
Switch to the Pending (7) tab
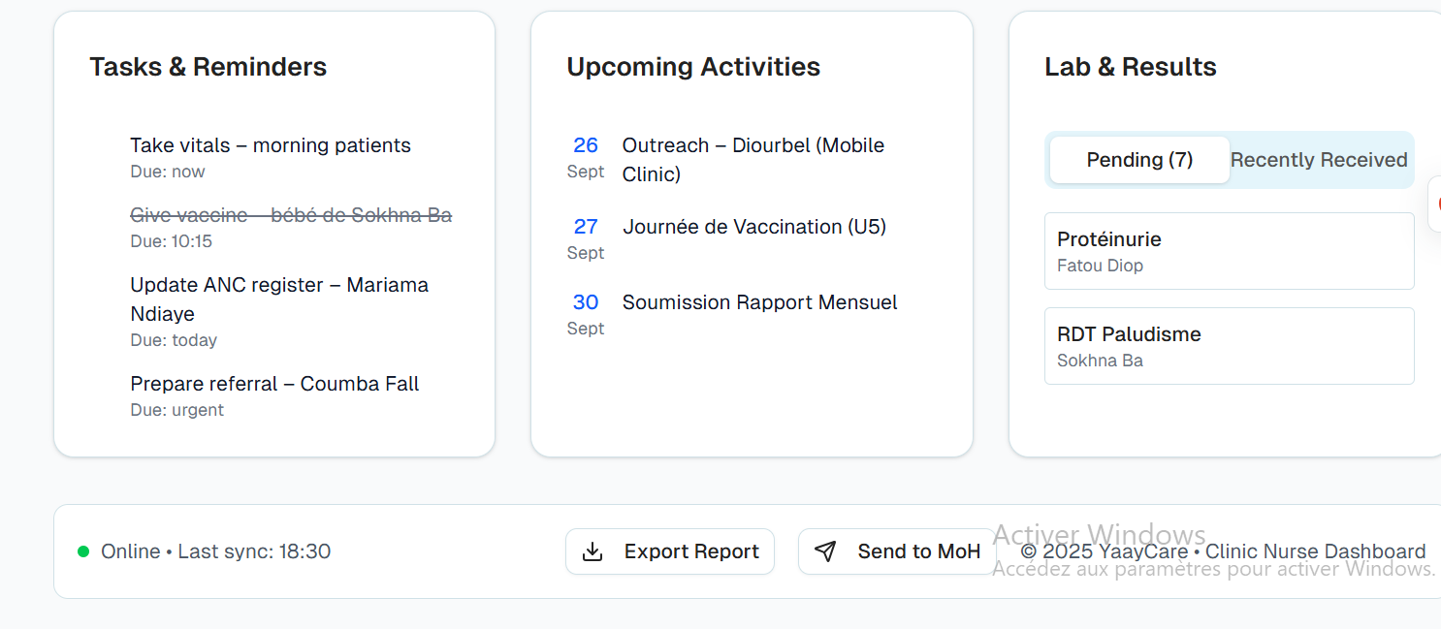tap(1139, 160)
